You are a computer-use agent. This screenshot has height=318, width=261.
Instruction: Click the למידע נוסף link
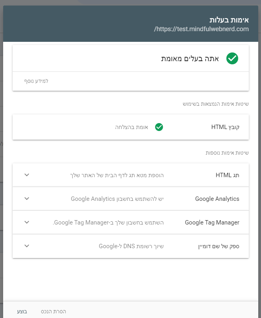click(36, 81)
